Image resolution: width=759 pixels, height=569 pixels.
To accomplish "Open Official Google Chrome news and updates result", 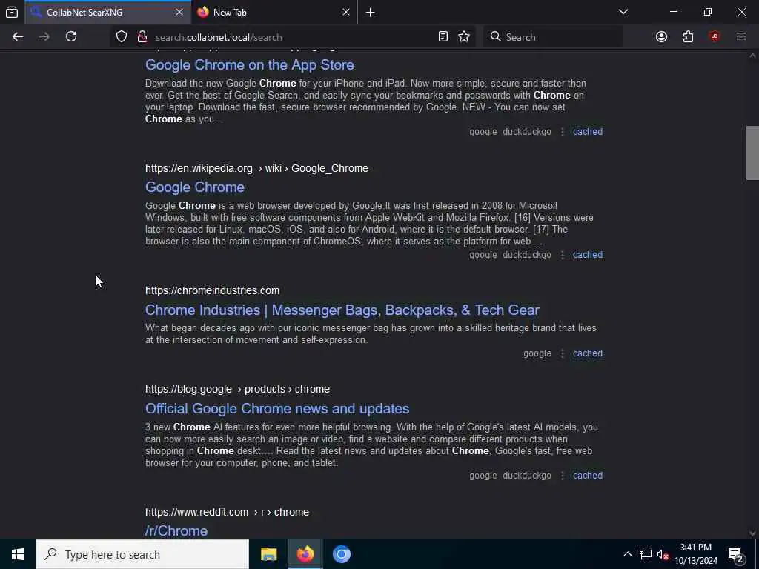I will click(277, 408).
